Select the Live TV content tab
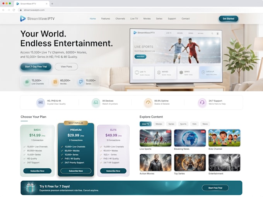Image resolution: width=263 pixels, height=197 pixels. [x=145, y=124]
